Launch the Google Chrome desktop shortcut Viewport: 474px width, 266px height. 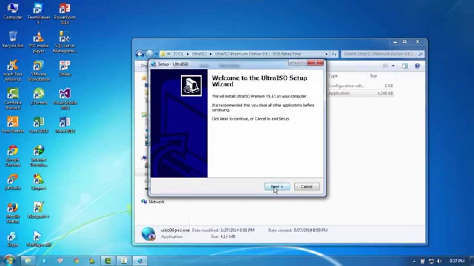click(x=13, y=156)
